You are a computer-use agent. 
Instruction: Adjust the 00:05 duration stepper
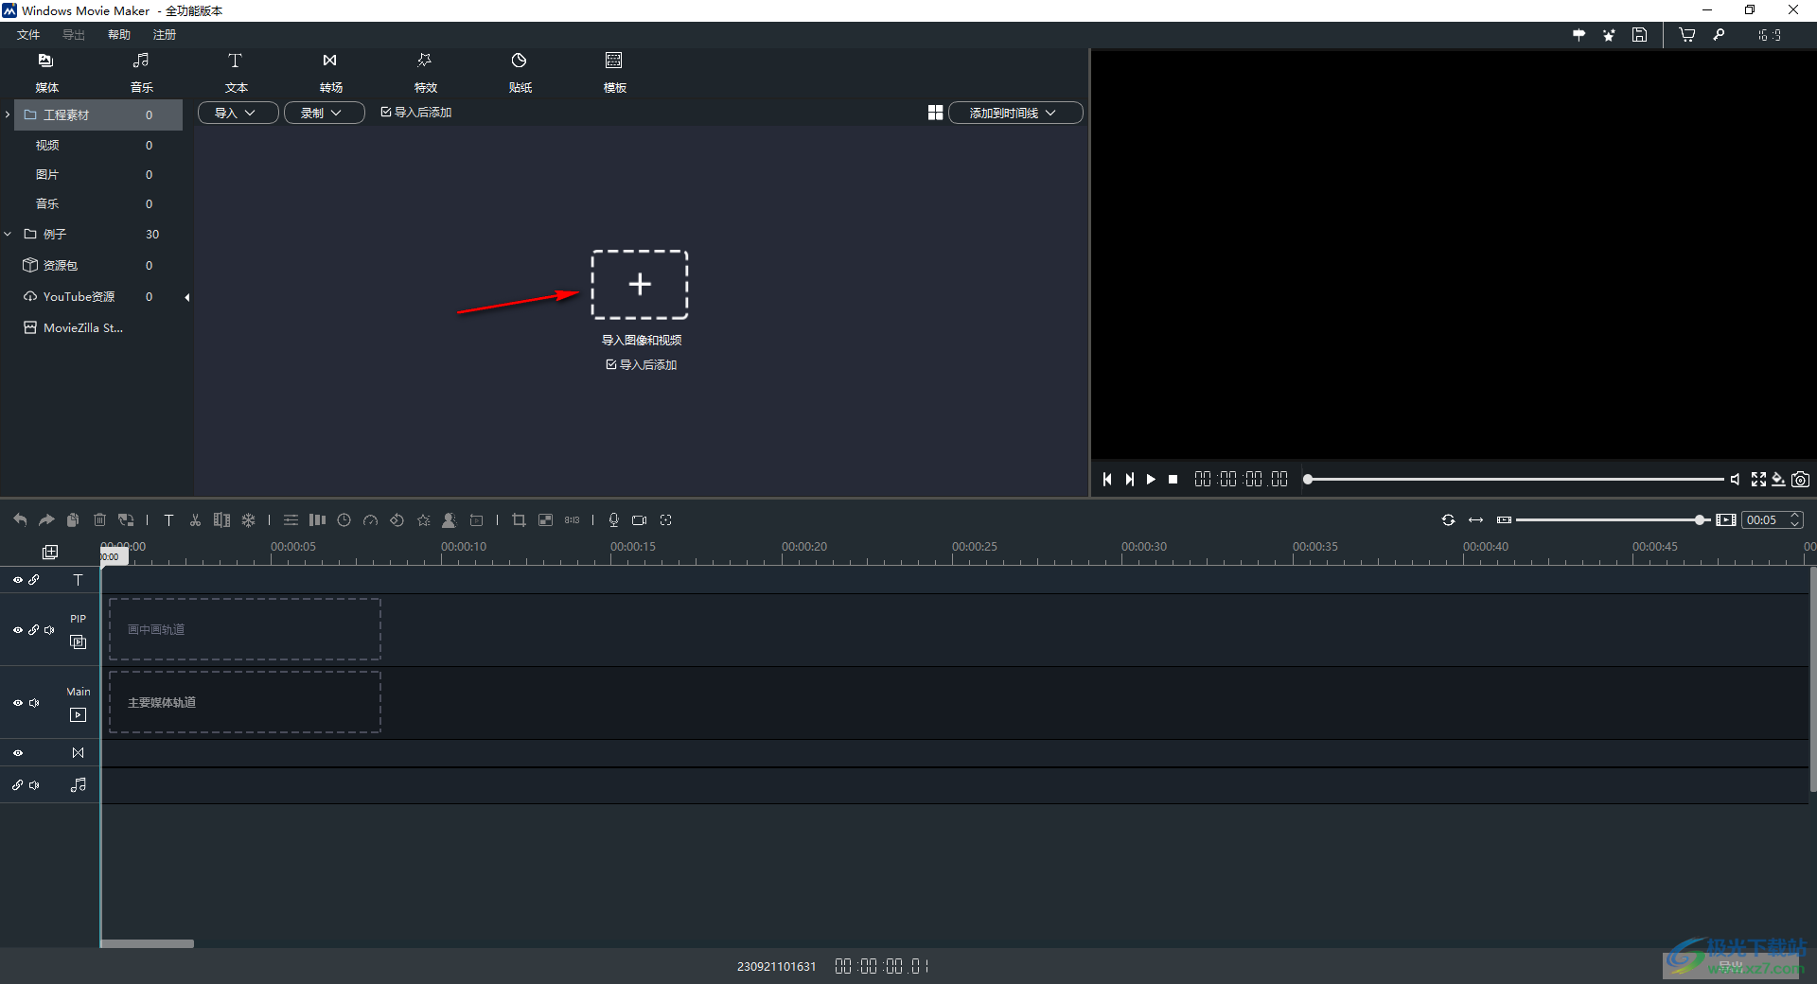coord(1794,520)
